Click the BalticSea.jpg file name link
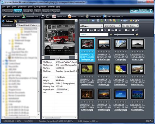Viewport: 155px width, 124px height. (104, 59)
